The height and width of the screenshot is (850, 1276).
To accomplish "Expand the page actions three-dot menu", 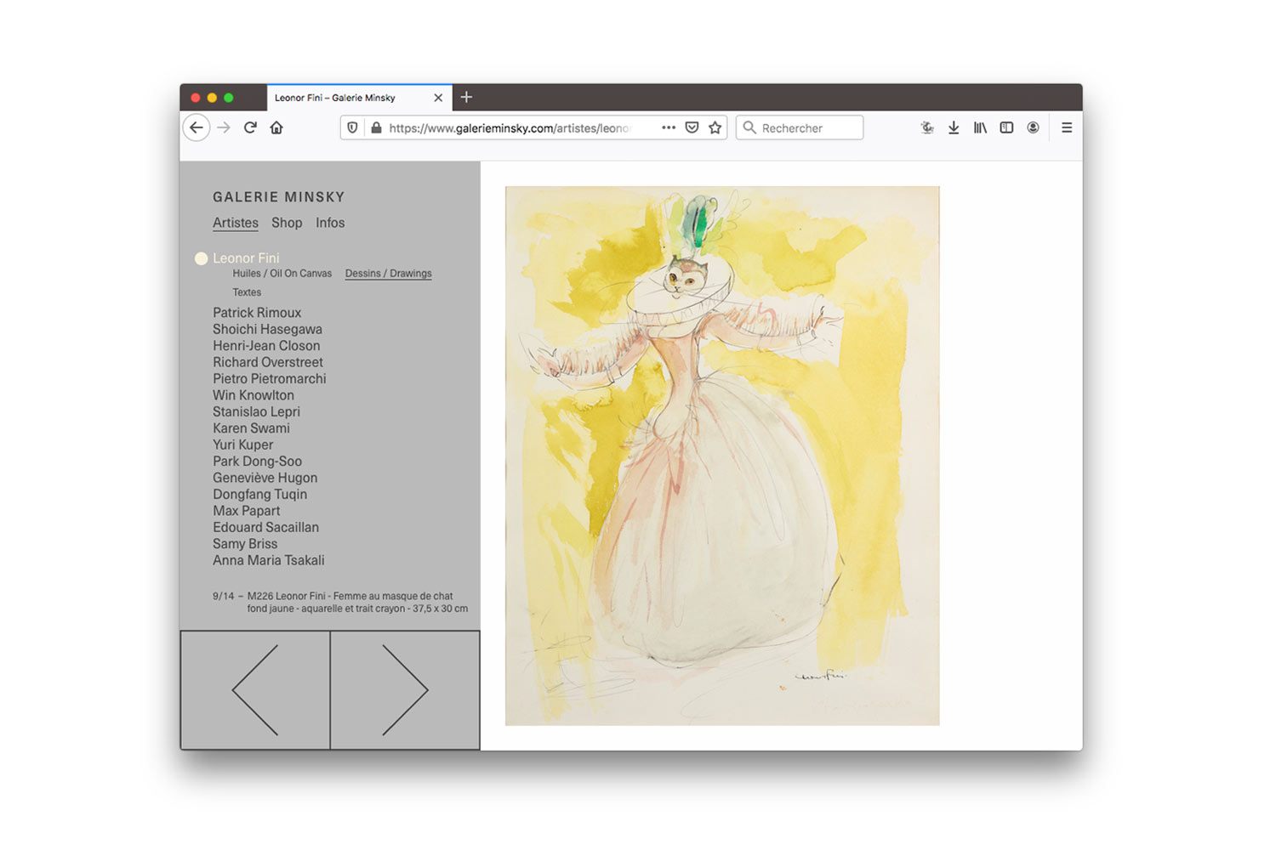I will point(669,127).
